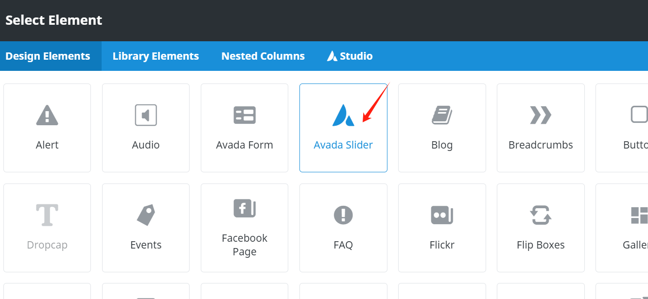648x299 pixels.
Task: Add the Blog element
Action: [x=441, y=128]
